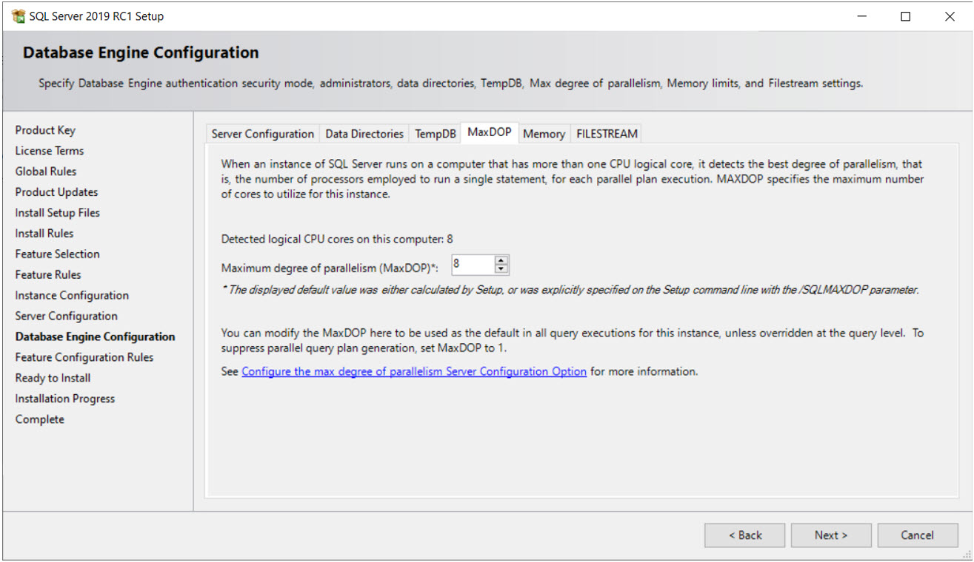Select License Terms step

tap(49, 150)
